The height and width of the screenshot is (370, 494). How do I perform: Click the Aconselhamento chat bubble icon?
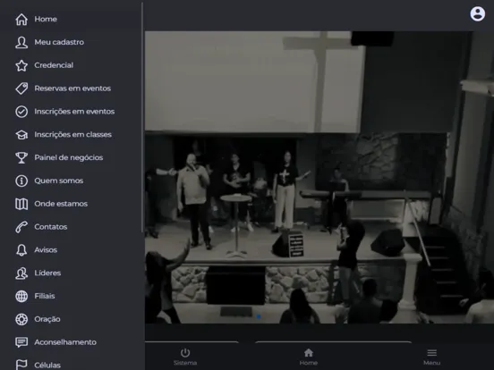(21, 342)
